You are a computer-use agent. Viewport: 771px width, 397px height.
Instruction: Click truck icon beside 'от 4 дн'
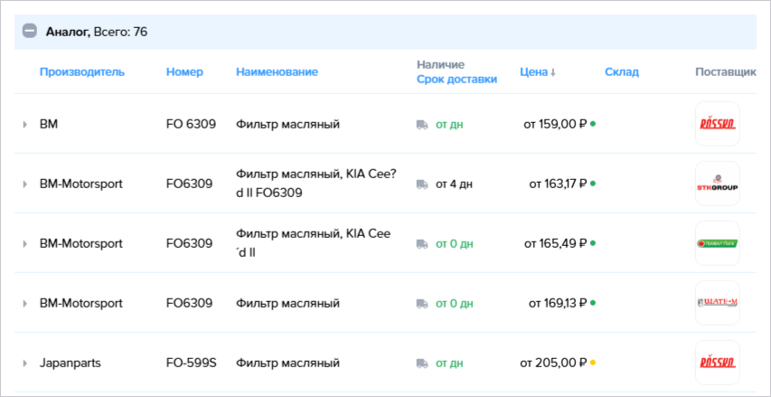coord(421,184)
